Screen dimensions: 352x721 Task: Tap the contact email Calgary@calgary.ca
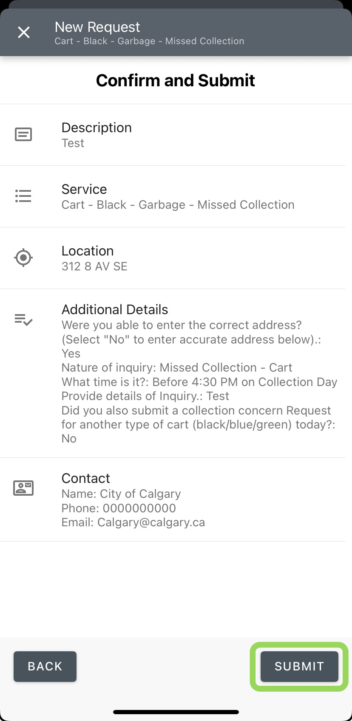click(x=133, y=522)
